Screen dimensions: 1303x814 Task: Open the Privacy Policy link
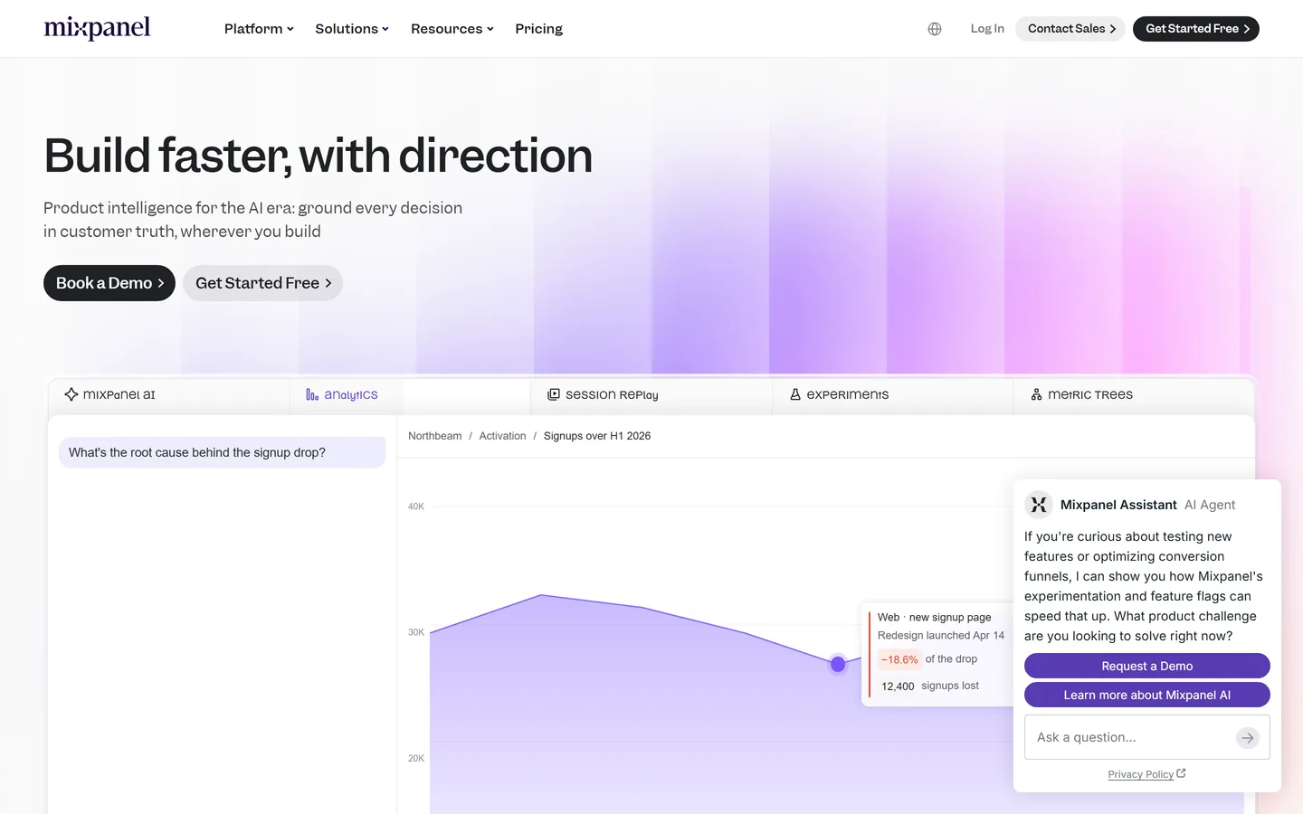[1140, 774]
